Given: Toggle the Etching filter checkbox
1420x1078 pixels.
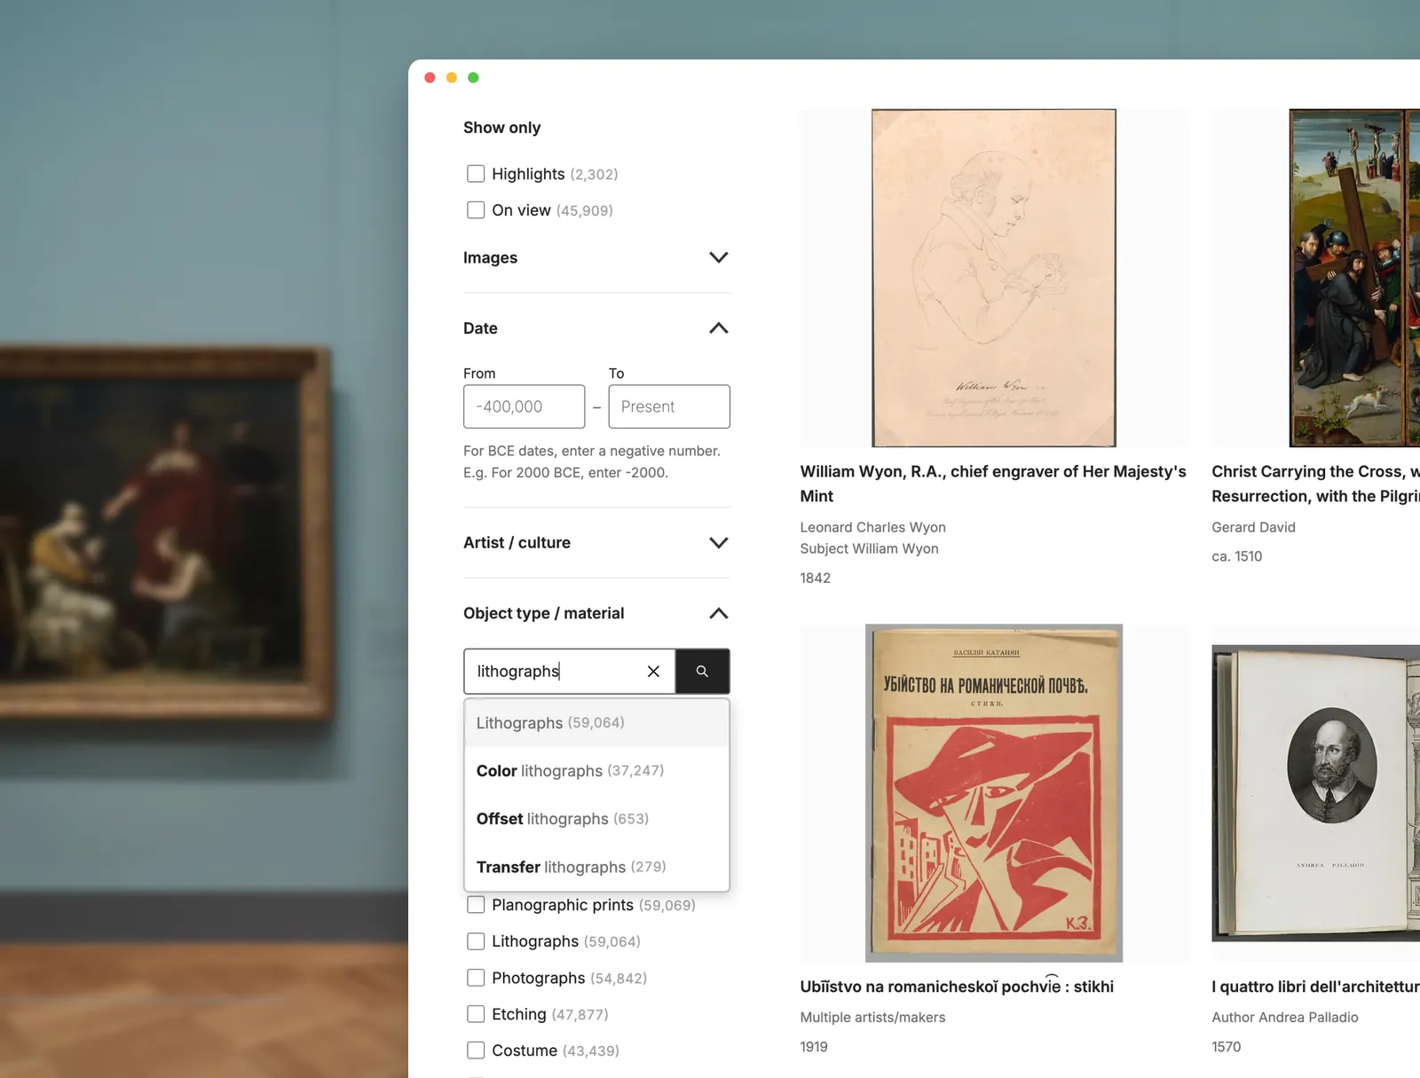Looking at the screenshot, I should click(x=476, y=1014).
